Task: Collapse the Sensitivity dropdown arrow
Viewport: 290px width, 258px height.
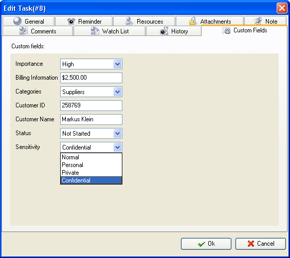Action: click(117, 148)
